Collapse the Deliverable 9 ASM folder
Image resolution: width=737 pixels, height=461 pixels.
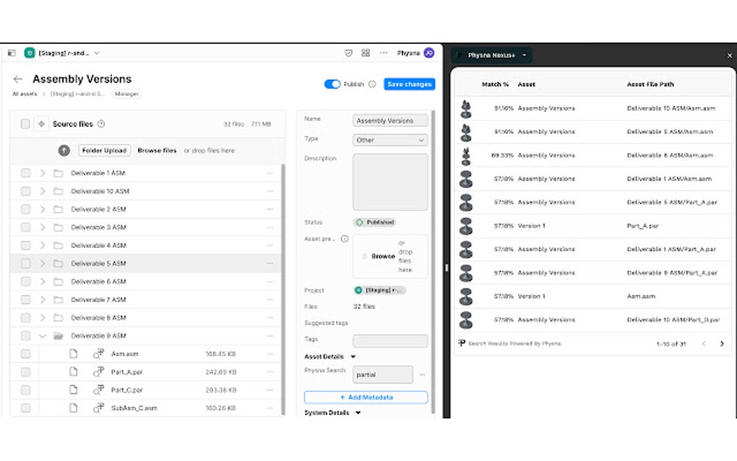click(x=42, y=335)
